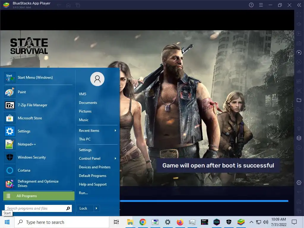Open Firefox from the taskbar
Screen dimensions: 304x228
point(180,222)
